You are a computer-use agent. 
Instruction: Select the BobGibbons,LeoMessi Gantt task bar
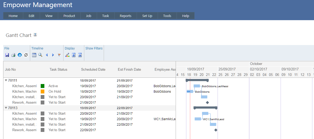coord(197,86)
